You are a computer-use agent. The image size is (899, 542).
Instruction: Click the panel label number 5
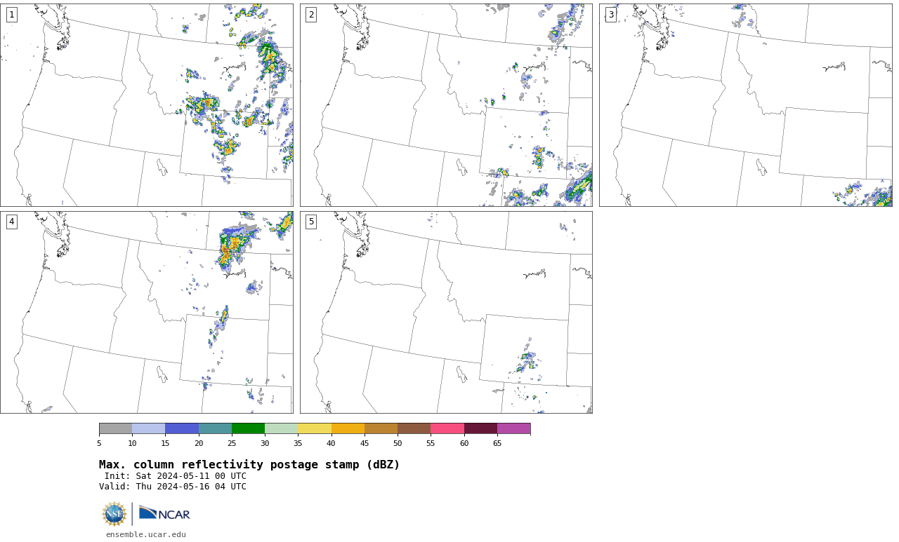click(x=311, y=222)
